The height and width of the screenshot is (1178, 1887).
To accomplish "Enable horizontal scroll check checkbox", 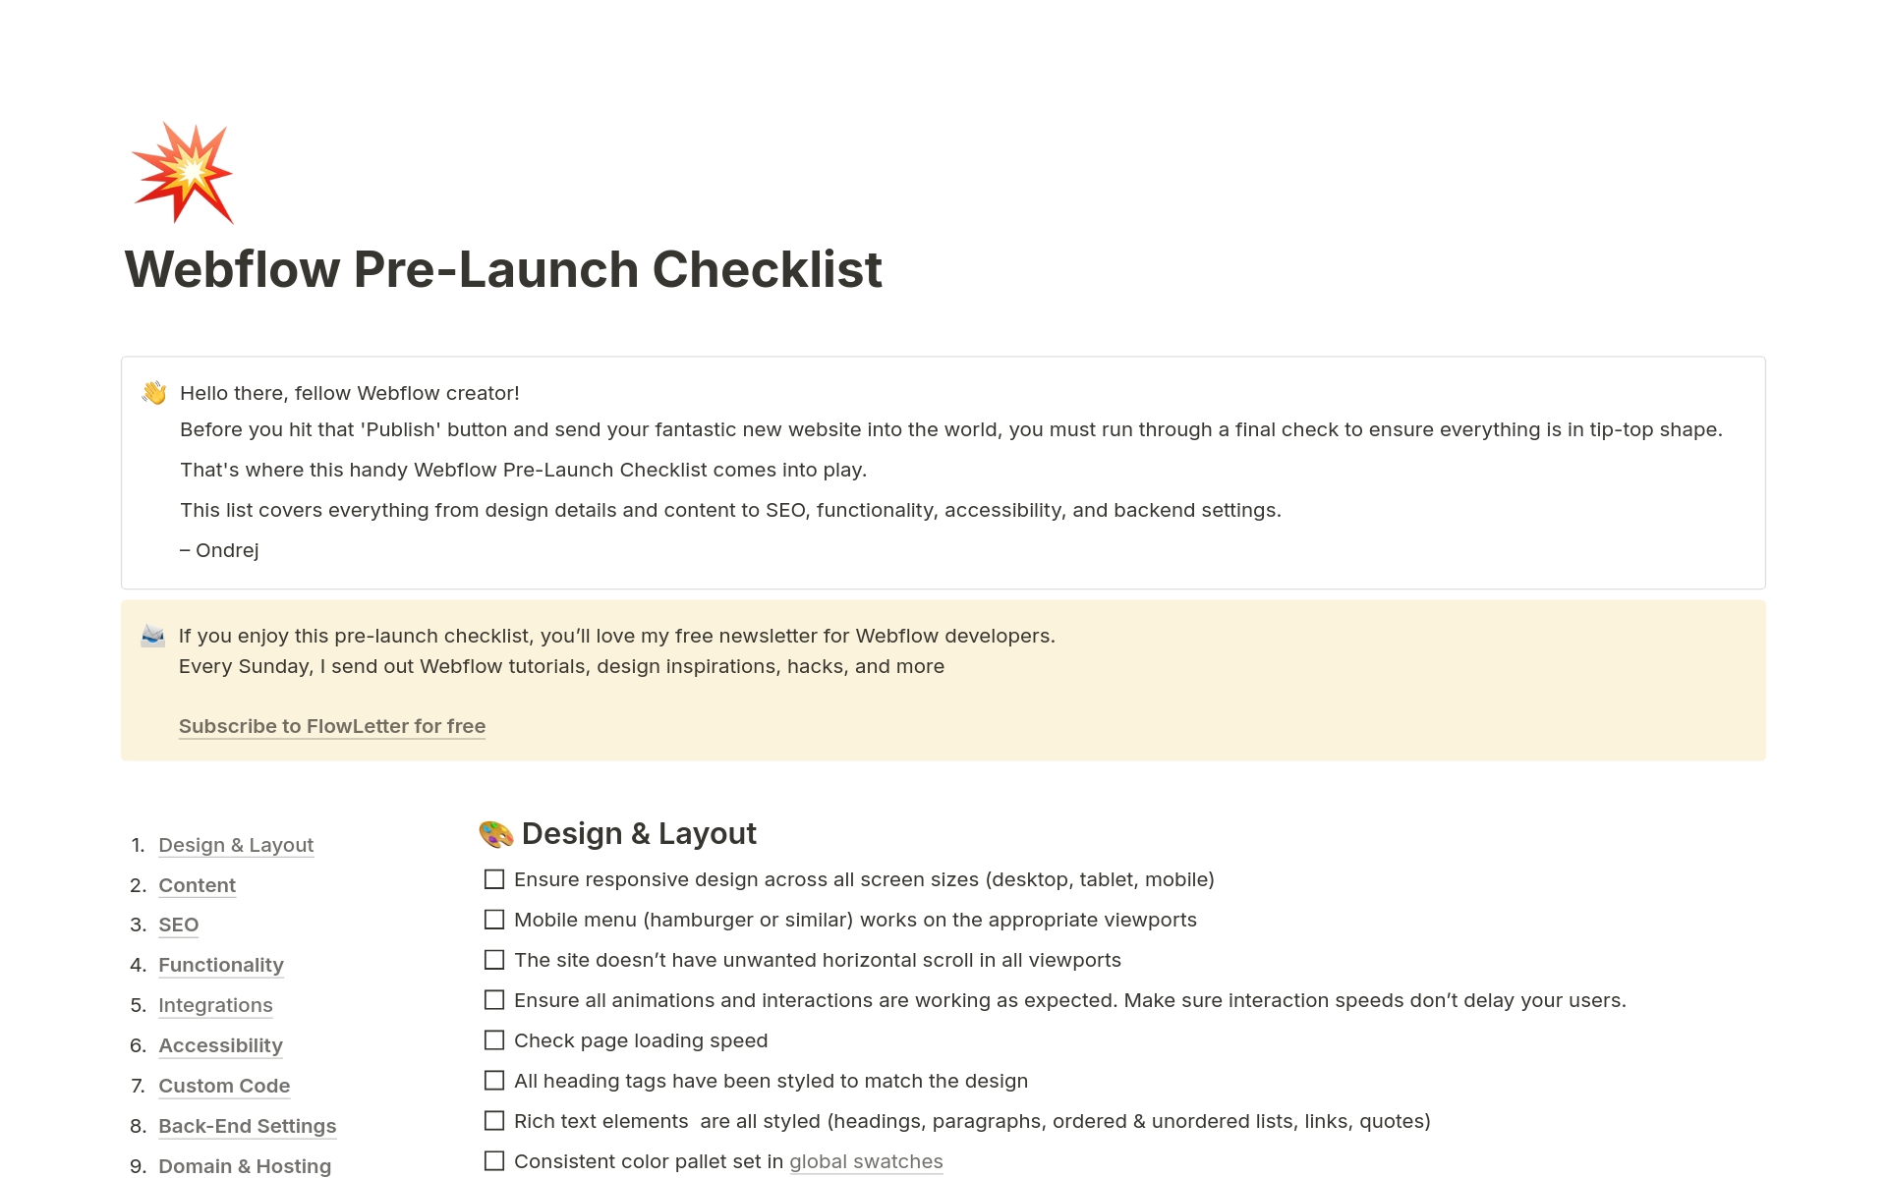I will pyautogui.click(x=494, y=960).
